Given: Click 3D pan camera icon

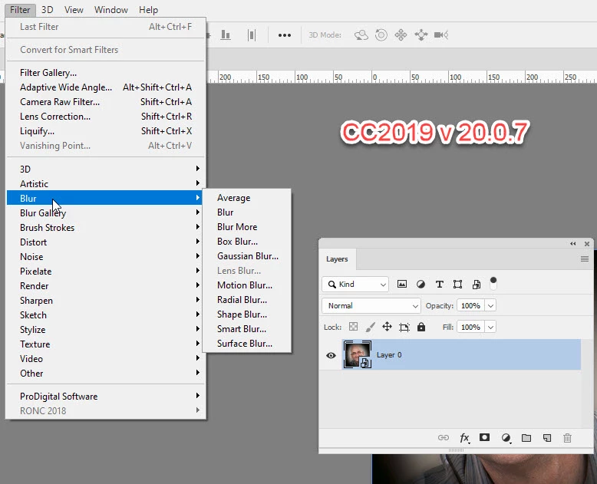Looking at the screenshot, I should [401, 35].
